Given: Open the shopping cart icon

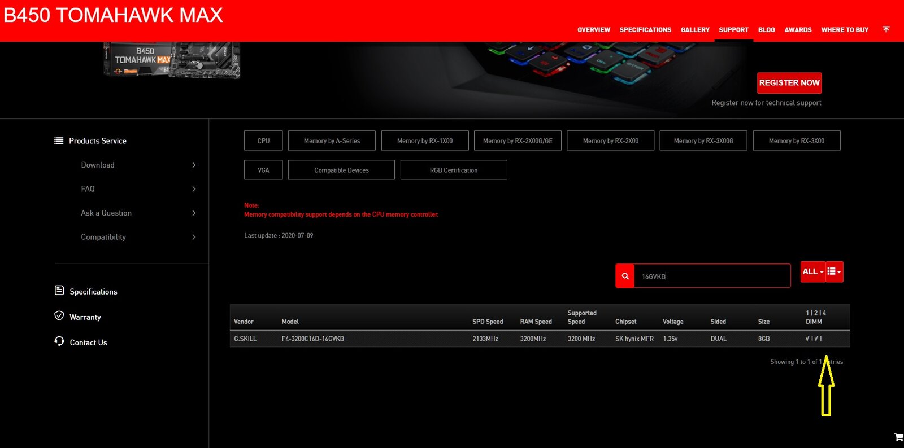Looking at the screenshot, I should pos(898,437).
